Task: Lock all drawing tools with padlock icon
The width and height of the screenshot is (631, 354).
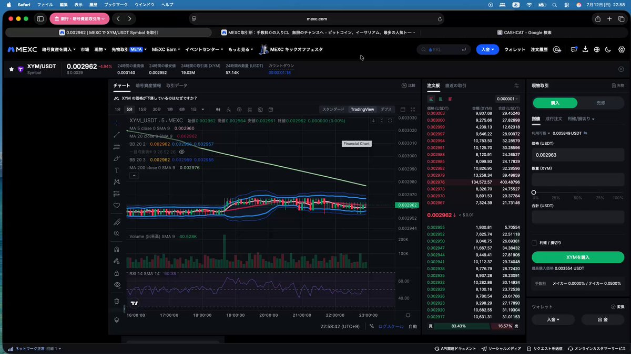Action: point(117,273)
